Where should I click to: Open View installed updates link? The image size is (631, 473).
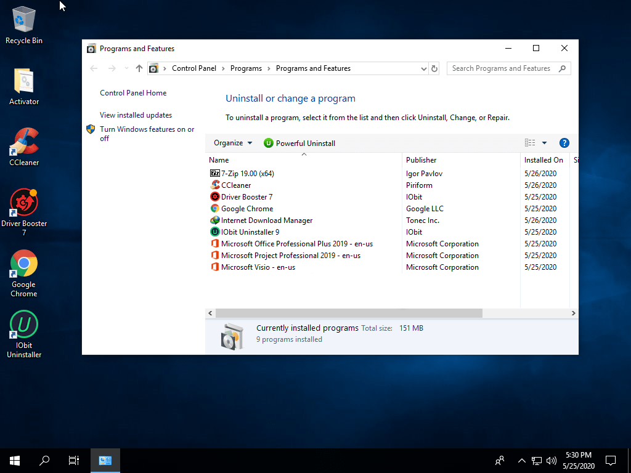pos(136,115)
